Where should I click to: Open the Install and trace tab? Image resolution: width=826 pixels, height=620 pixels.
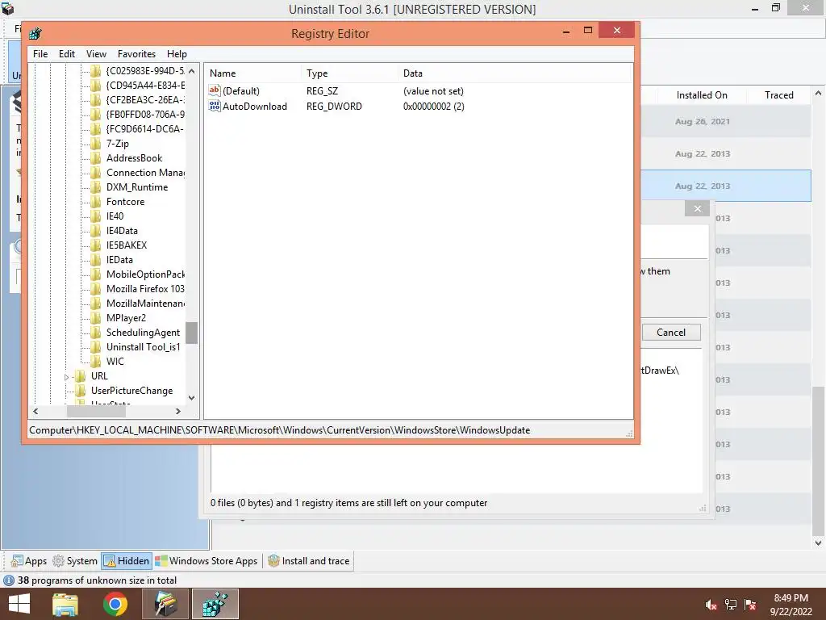(x=309, y=561)
